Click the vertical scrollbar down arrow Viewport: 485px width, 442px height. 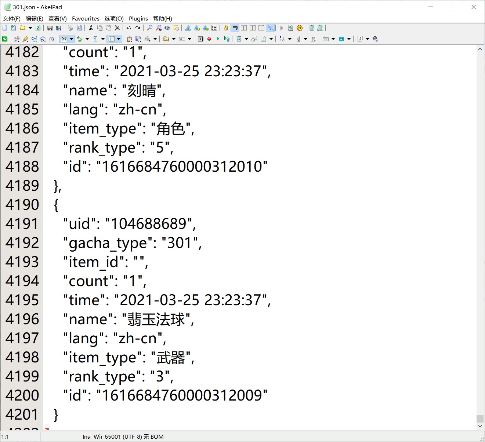pos(480,426)
